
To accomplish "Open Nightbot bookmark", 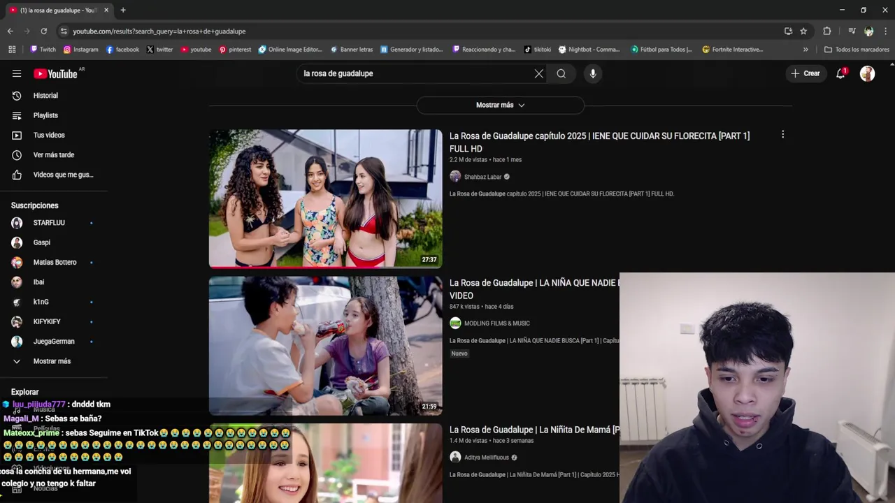I will click(589, 50).
